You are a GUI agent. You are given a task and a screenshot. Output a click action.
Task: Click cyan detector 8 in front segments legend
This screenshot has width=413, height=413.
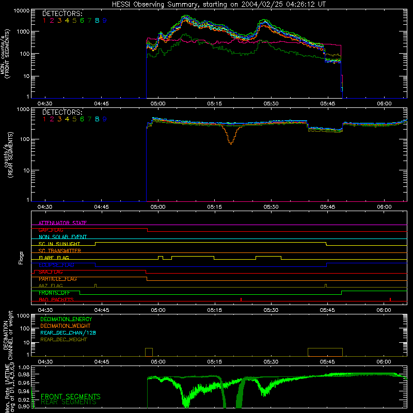tap(97, 21)
